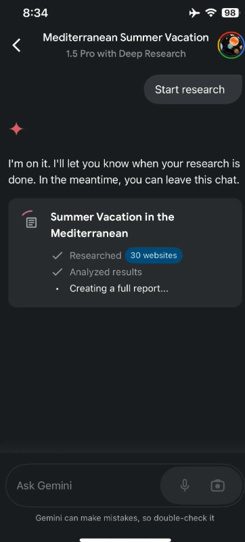
Task: Tap the Wi-Fi status icon
Action: [x=210, y=13]
